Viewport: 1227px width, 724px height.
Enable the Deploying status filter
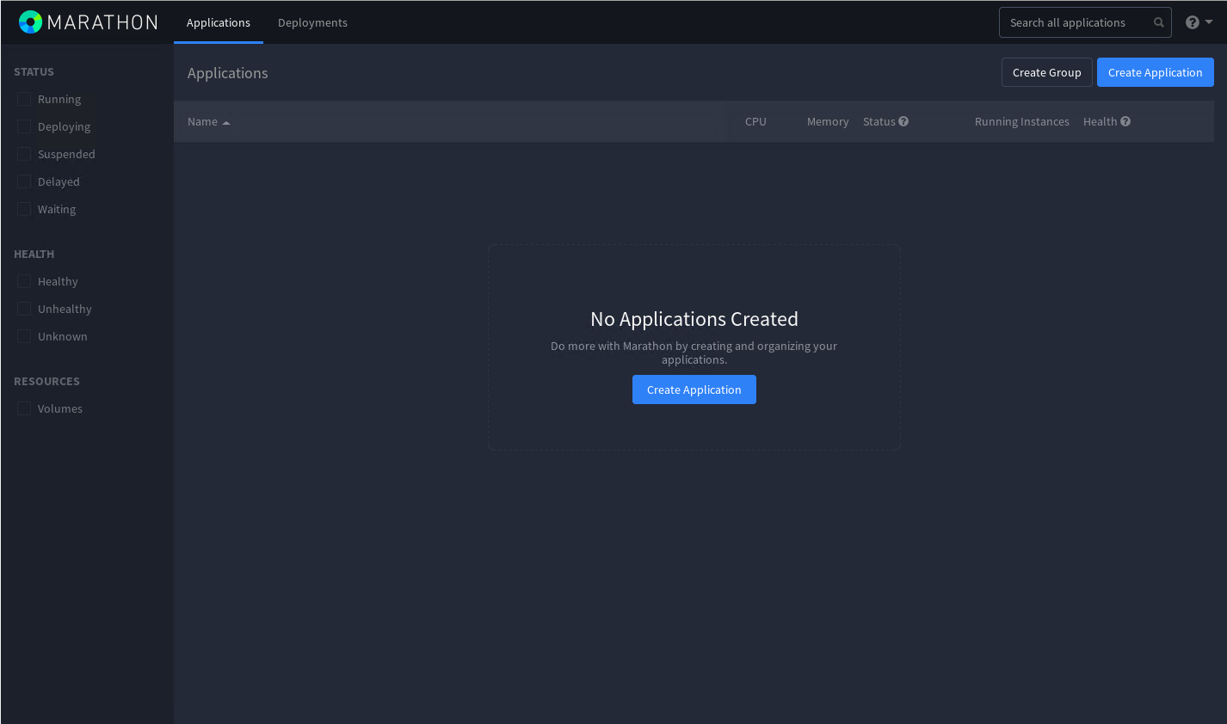pyautogui.click(x=24, y=126)
